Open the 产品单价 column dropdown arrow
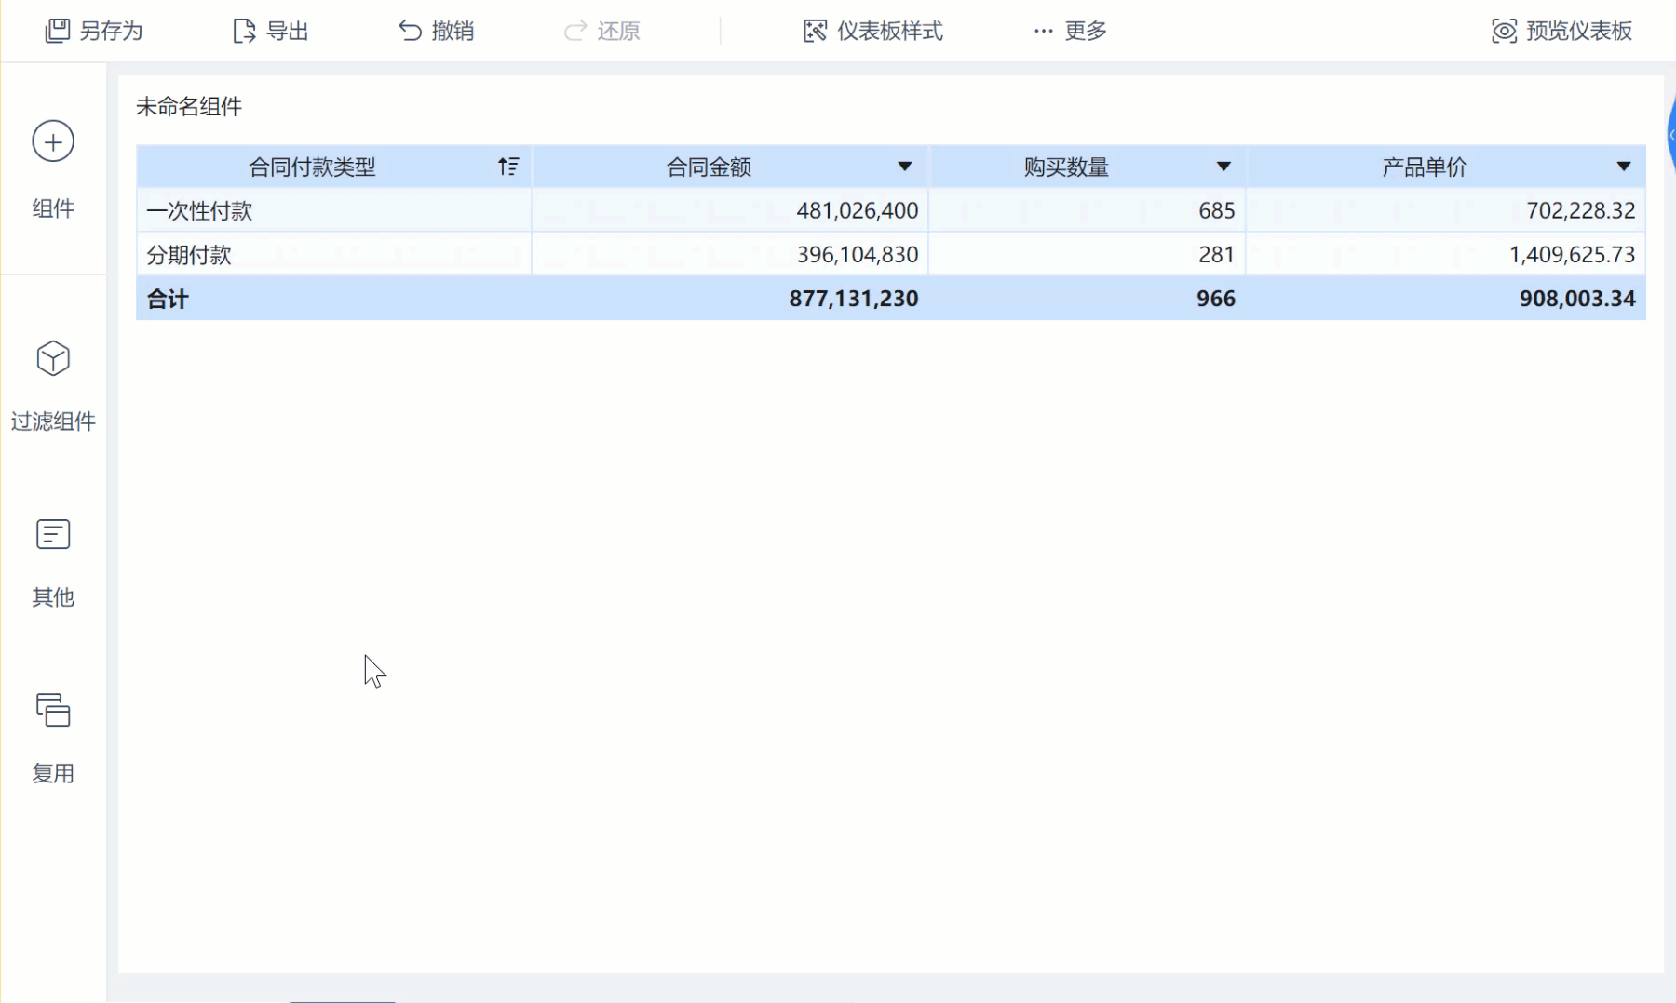 (x=1624, y=167)
